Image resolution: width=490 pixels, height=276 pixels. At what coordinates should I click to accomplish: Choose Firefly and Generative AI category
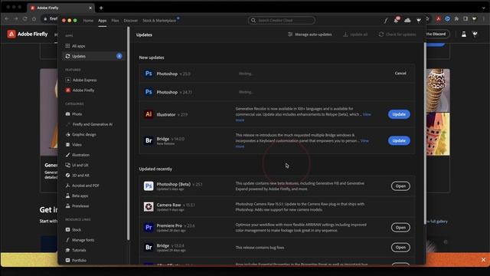point(92,124)
